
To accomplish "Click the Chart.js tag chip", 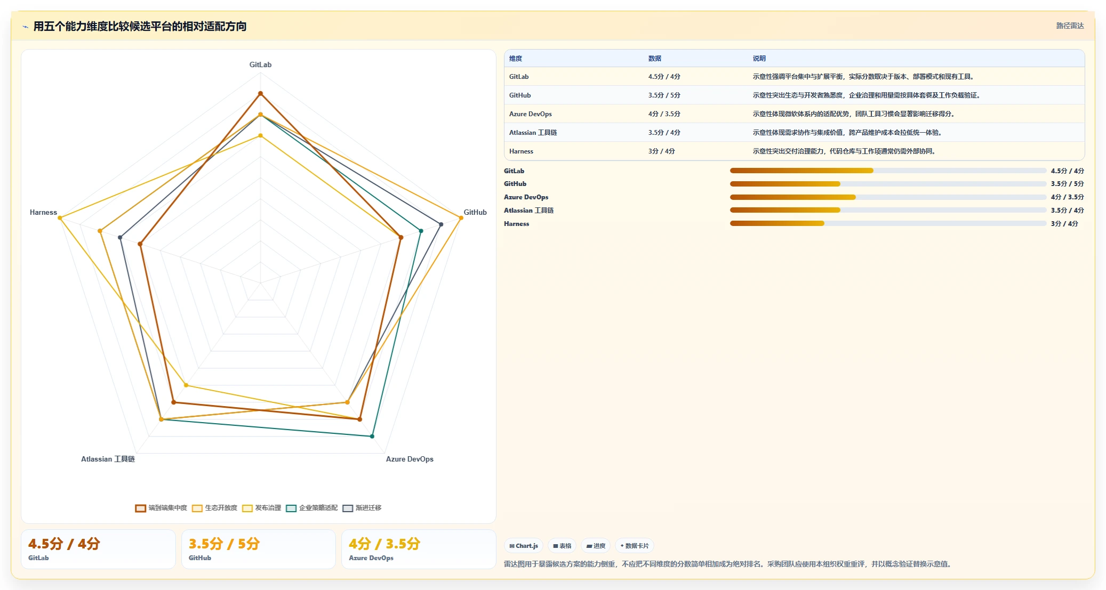I will 523,546.
